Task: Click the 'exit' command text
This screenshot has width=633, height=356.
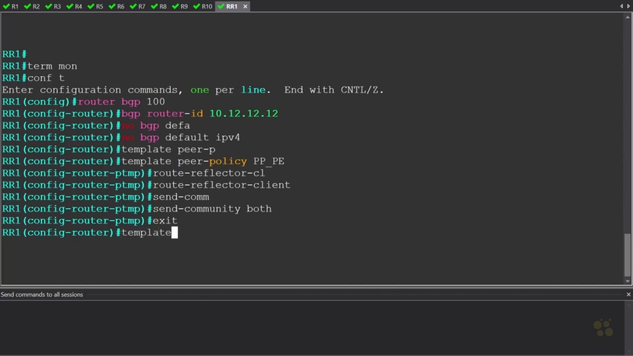Action: (x=165, y=221)
